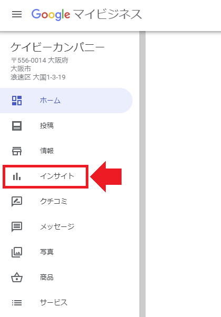Open the 情報 menu label
The height and width of the screenshot is (317, 221).
click(x=47, y=151)
